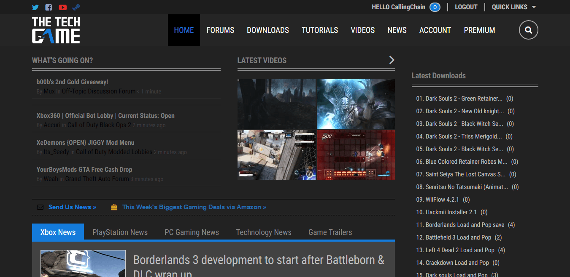The width and height of the screenshot is (570, 277).
Task: Open Call of Duty Black Ops 2 forum link
Action: pyautogui.click(x=99, y=125)
